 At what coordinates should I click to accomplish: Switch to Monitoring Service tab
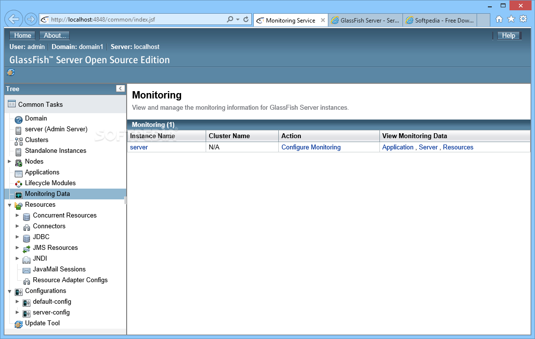point(291,21)
